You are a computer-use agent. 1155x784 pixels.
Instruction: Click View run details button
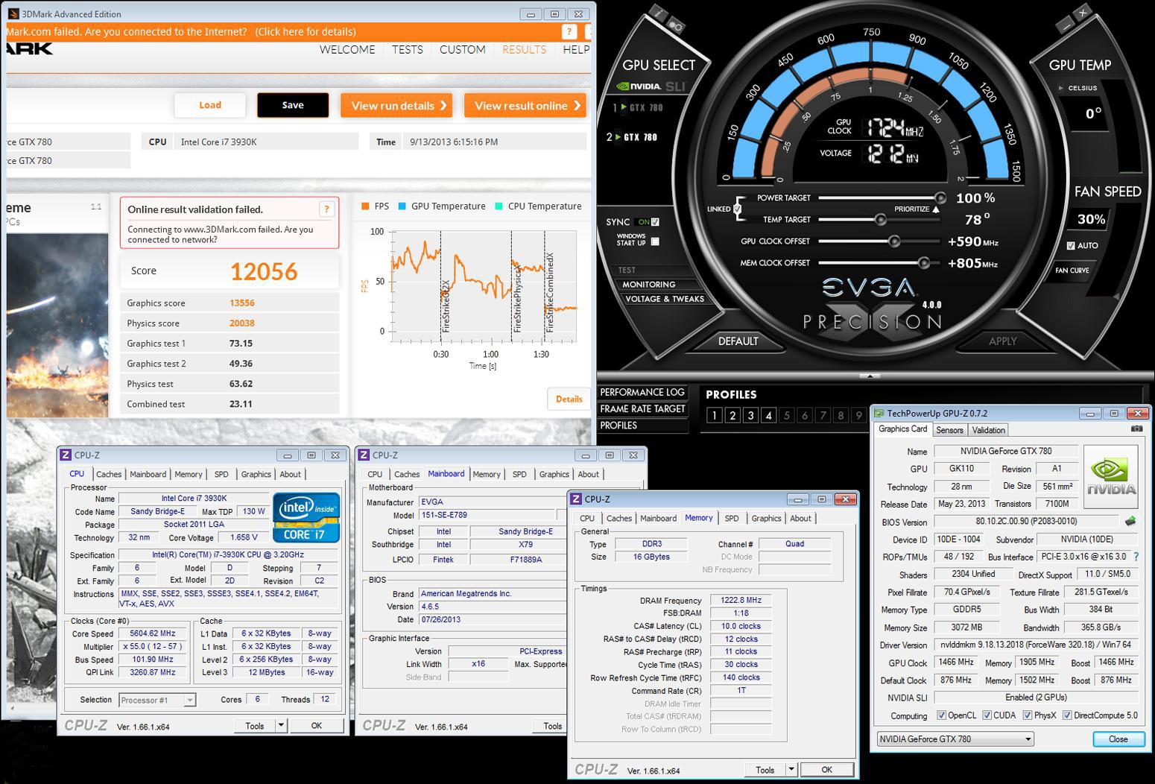pyautogui.click(x=398, y=105)
